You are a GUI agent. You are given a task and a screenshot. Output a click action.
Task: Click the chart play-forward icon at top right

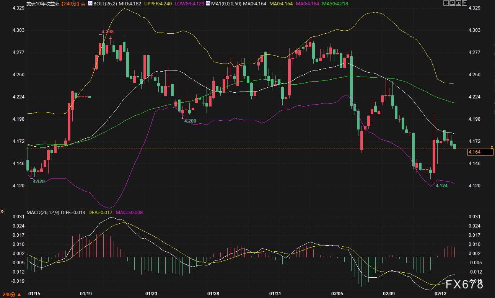click(458, 3)
